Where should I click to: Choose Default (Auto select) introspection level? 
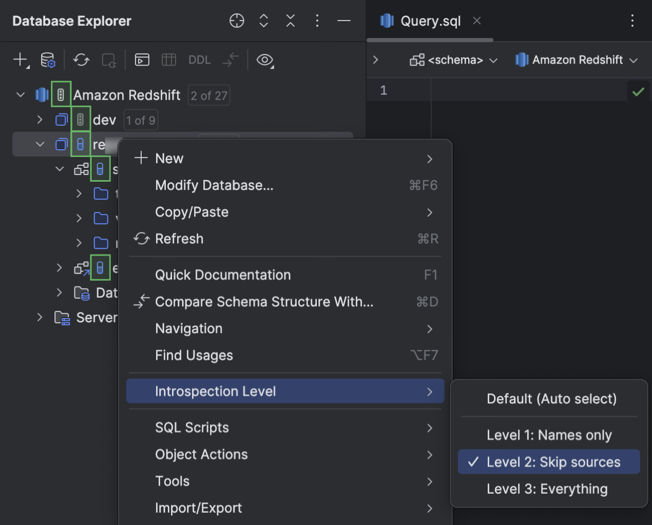click(x=551, y=399)
